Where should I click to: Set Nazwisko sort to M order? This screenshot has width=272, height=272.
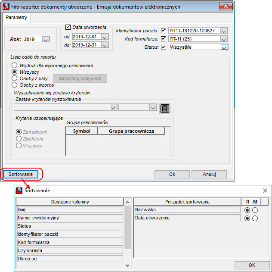click(255, 210)
